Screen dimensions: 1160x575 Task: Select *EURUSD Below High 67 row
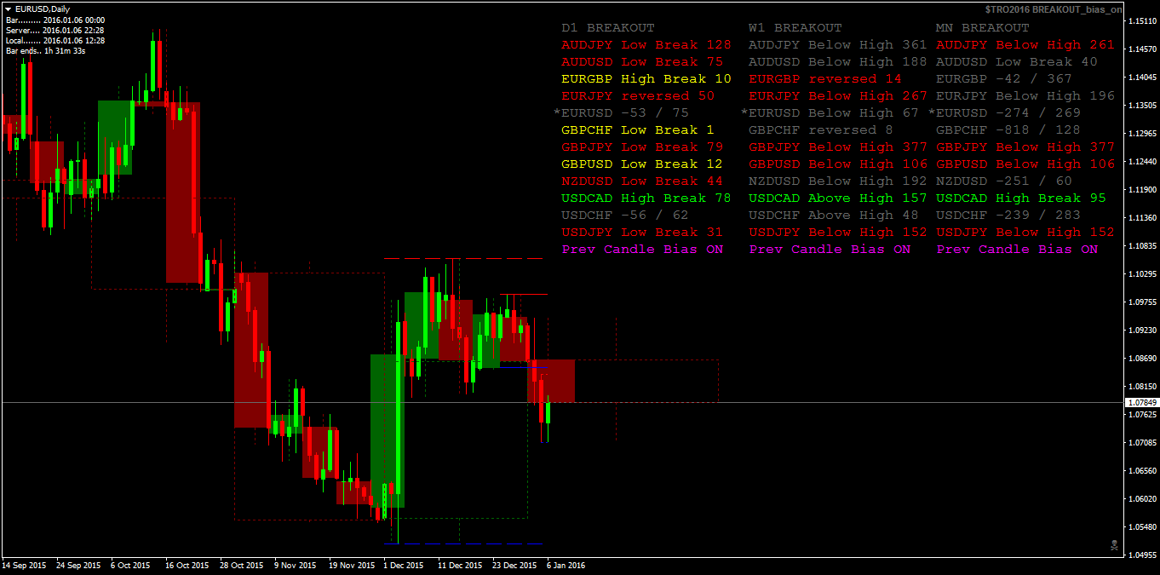click(x=830, y=113)
